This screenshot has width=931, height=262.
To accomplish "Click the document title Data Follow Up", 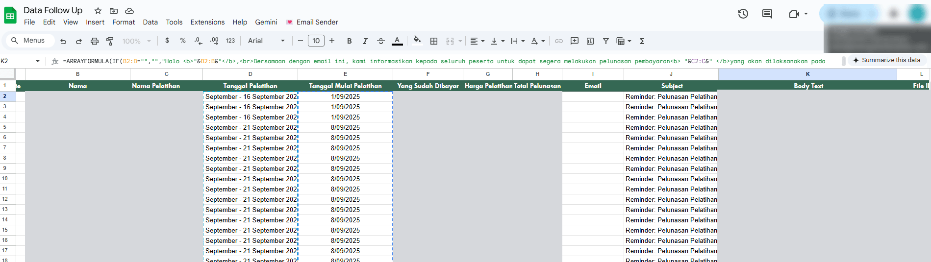I will (53, 10).
